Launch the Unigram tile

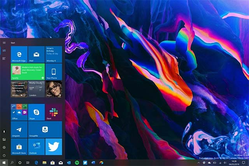click(19, 129)
